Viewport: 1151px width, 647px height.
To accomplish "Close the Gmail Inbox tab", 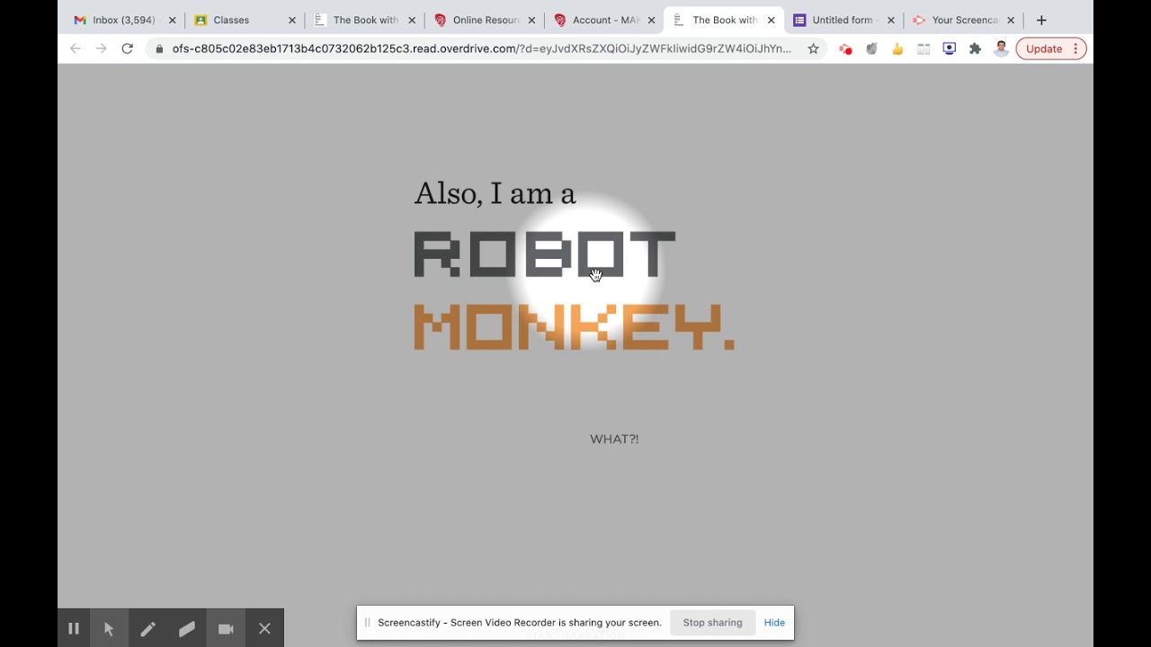I will pyautogui.click(x=172, y=20).
